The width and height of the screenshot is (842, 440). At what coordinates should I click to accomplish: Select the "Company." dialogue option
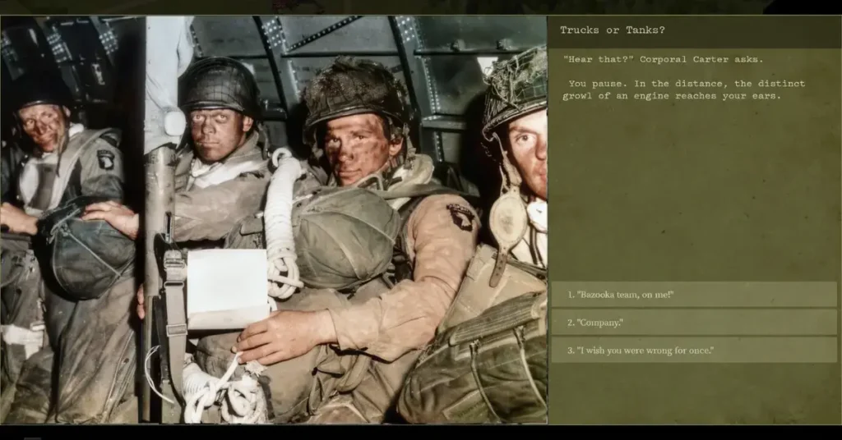[x=693, y=323]
